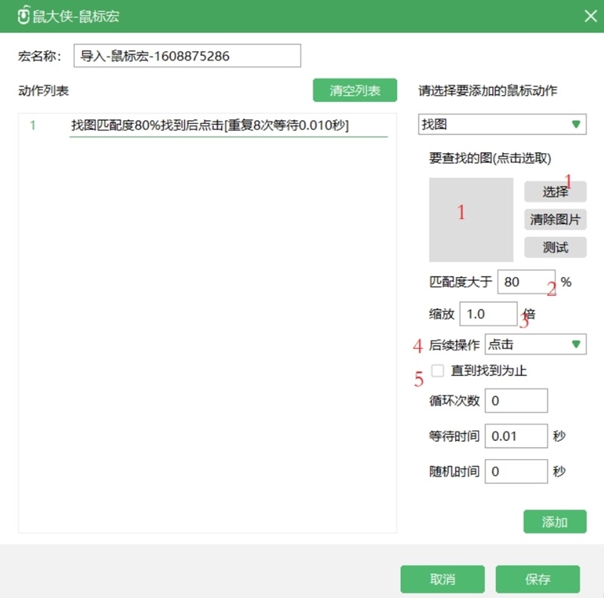The width and height of the screenshot is (604, 598).
Task: Click the 清除图片 button
Action: (x=555, y=219)
